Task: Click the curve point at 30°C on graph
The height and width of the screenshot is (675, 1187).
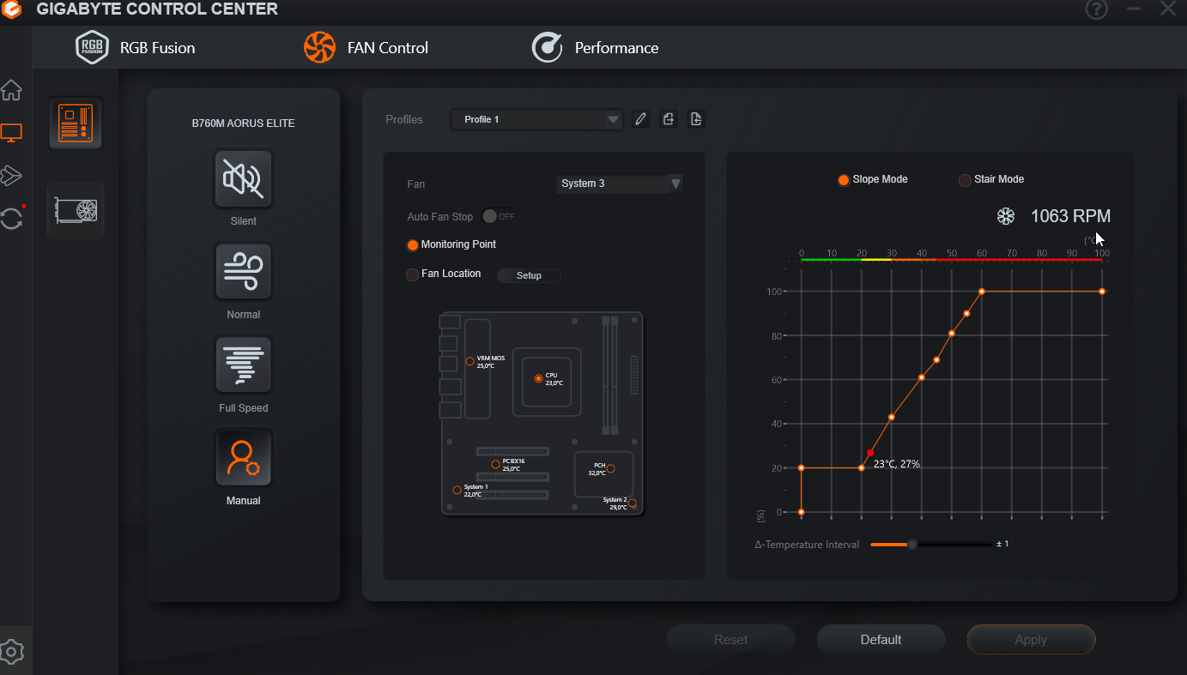Action: click(x=892, y=417)
